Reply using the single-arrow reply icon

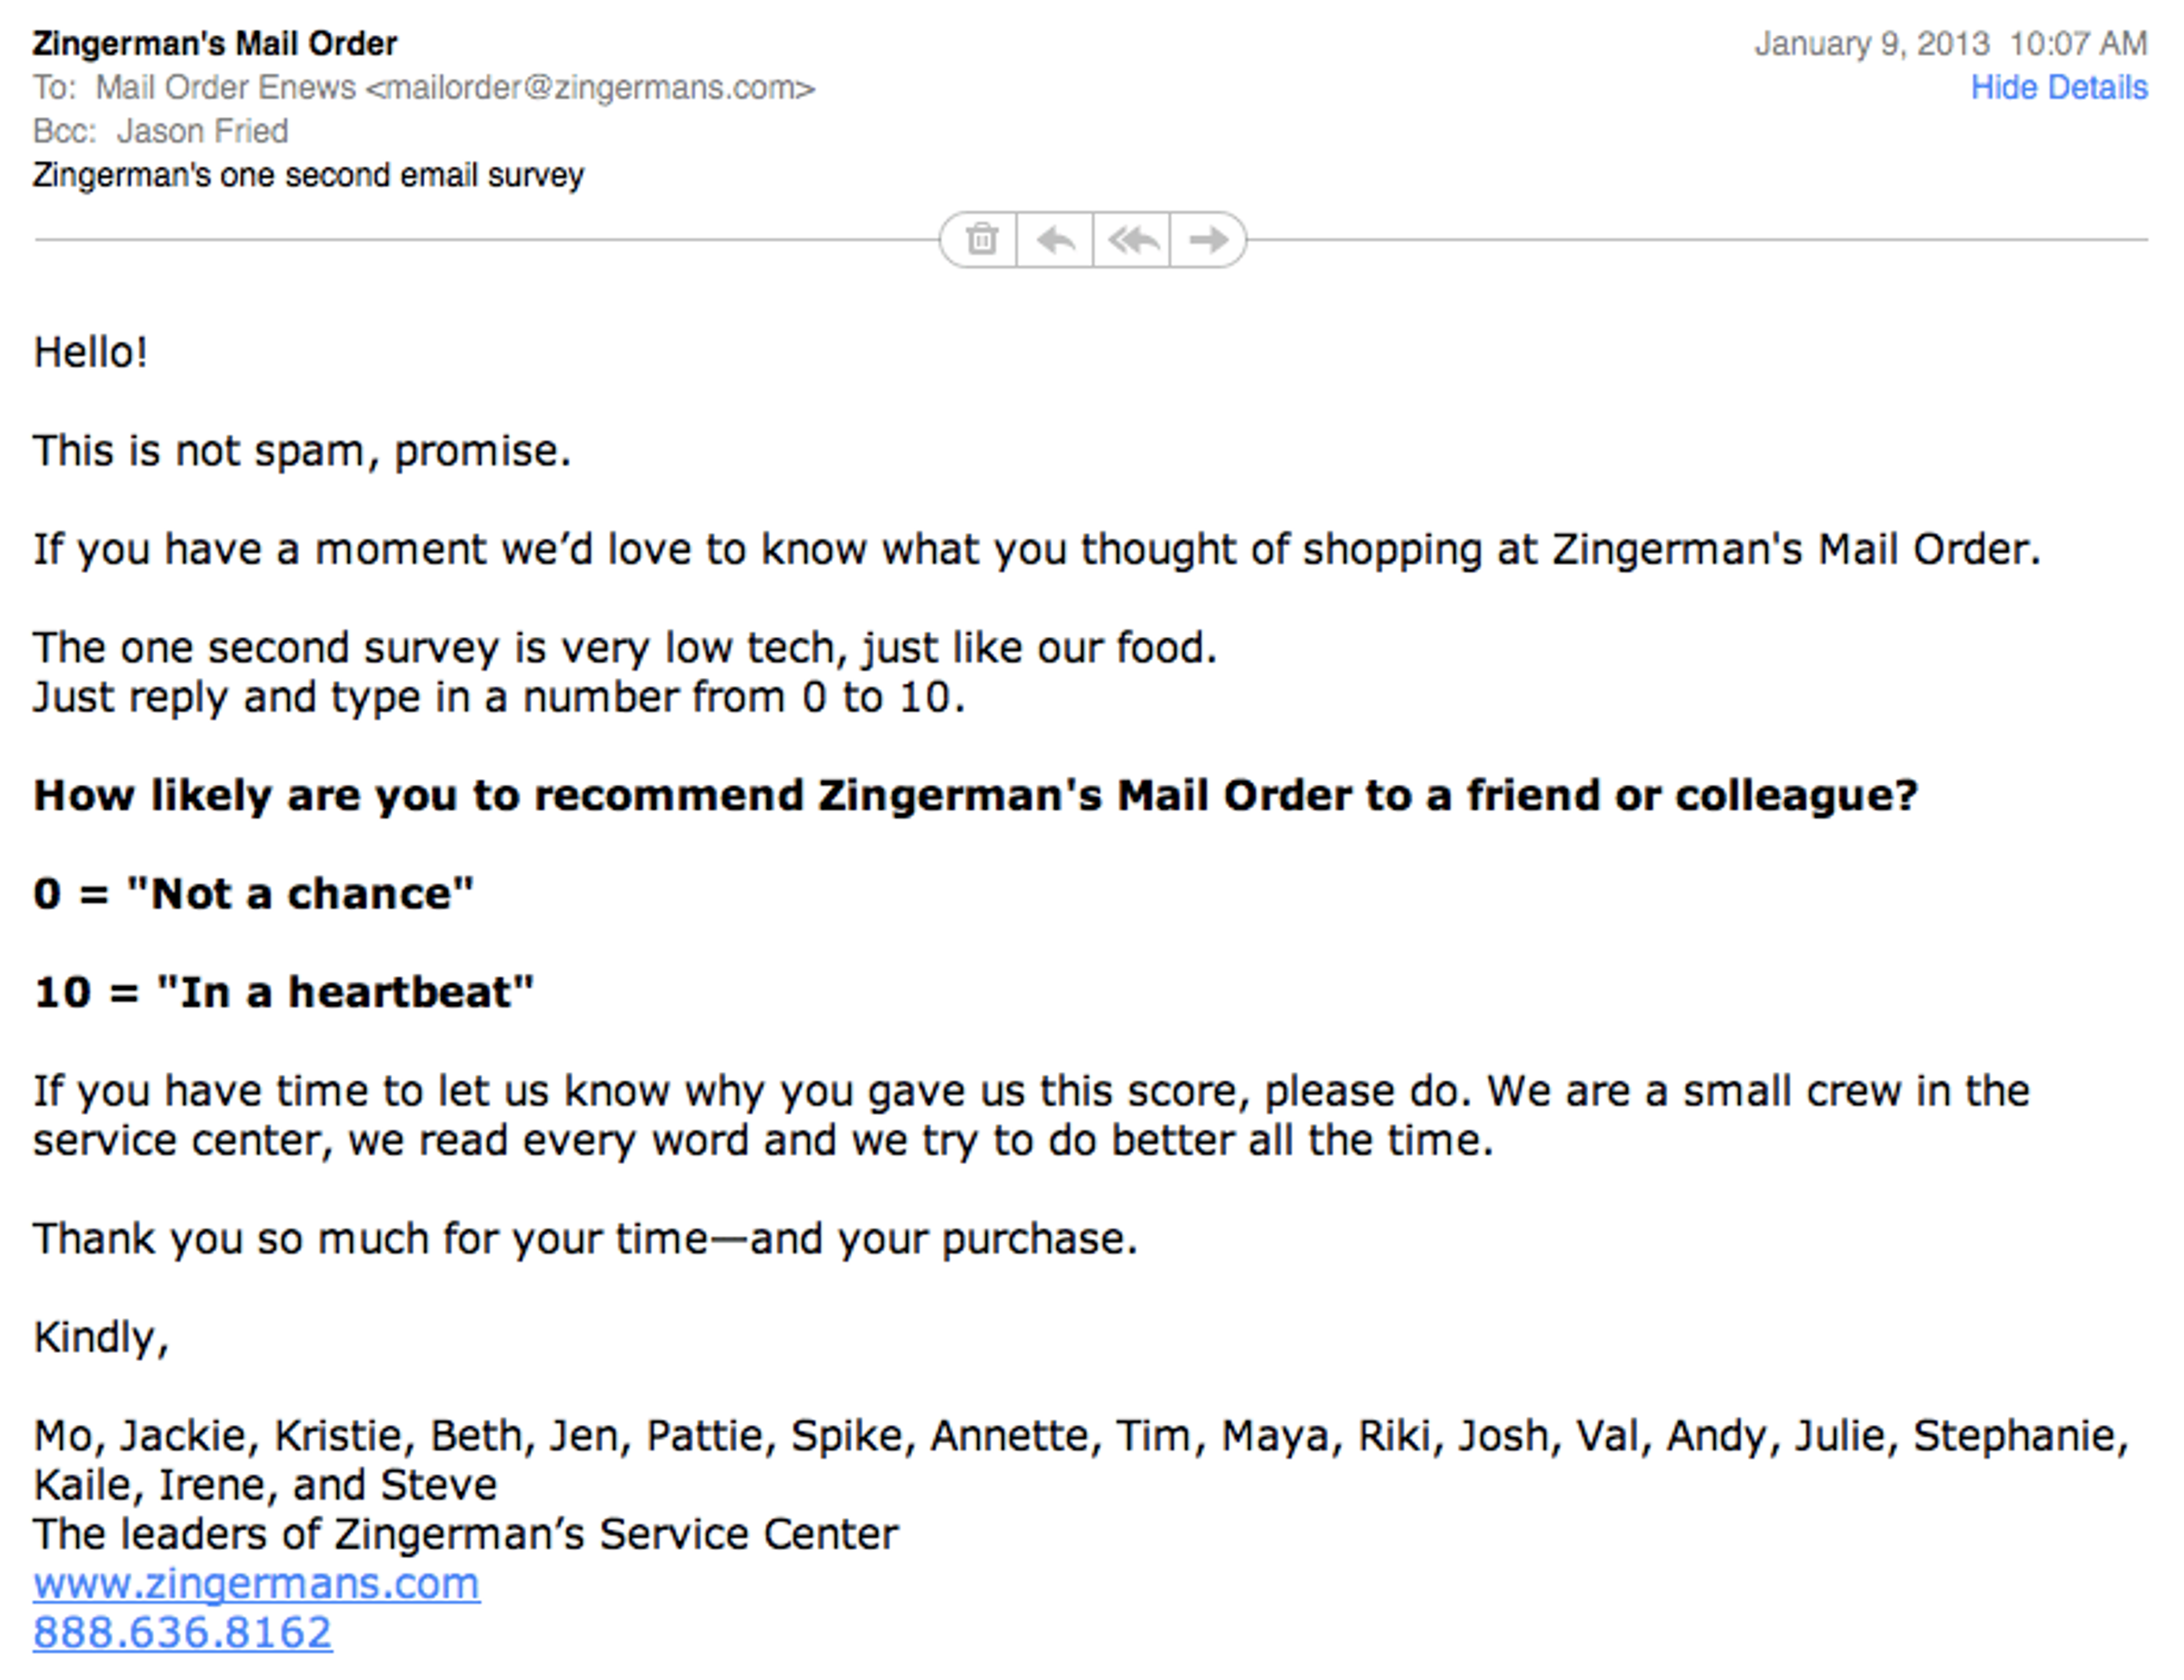click(1057, 240)
